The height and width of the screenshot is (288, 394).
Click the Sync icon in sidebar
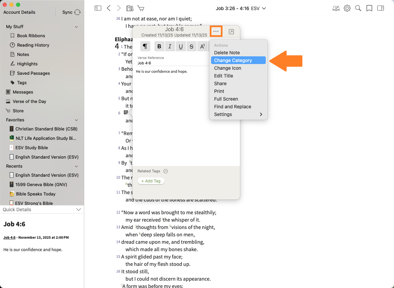tap(77, 12)
